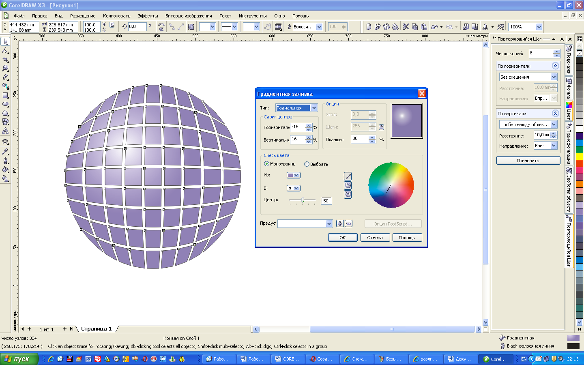
Task: Click the Paste icon in toolbar
Action: click(424, 27)
